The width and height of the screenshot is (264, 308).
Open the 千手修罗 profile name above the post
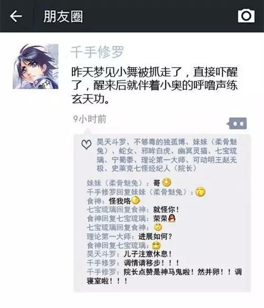pyautogui.click(x=97, y=52)
